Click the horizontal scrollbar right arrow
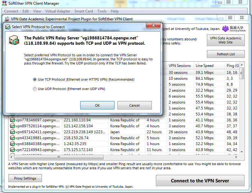Viewport: 252px width, 193px height. [x=236, y=157]
